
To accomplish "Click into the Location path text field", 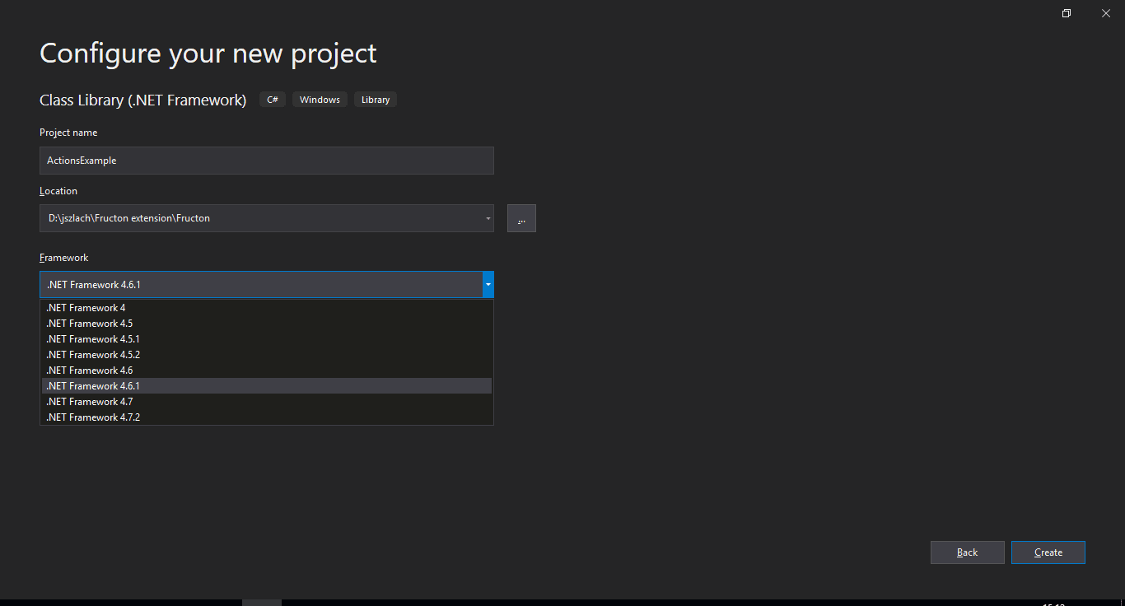I will coord(261,218).
